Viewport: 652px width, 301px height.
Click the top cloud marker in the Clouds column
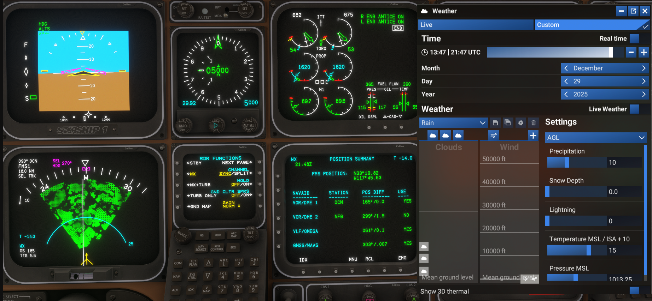pos(424,246)
